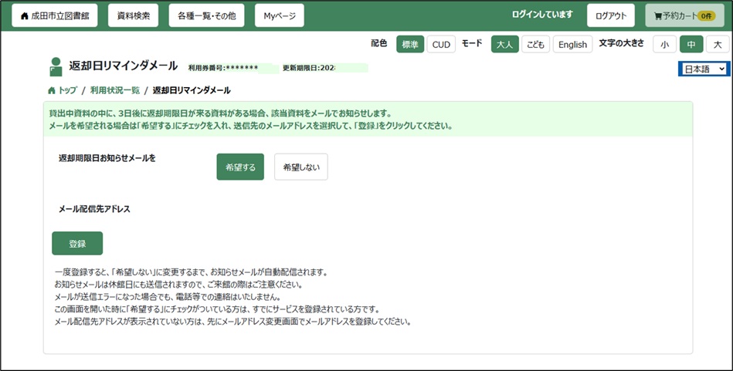Click the ログアウト button
Screen dimensions: 733x371
[x=611, y=15]
